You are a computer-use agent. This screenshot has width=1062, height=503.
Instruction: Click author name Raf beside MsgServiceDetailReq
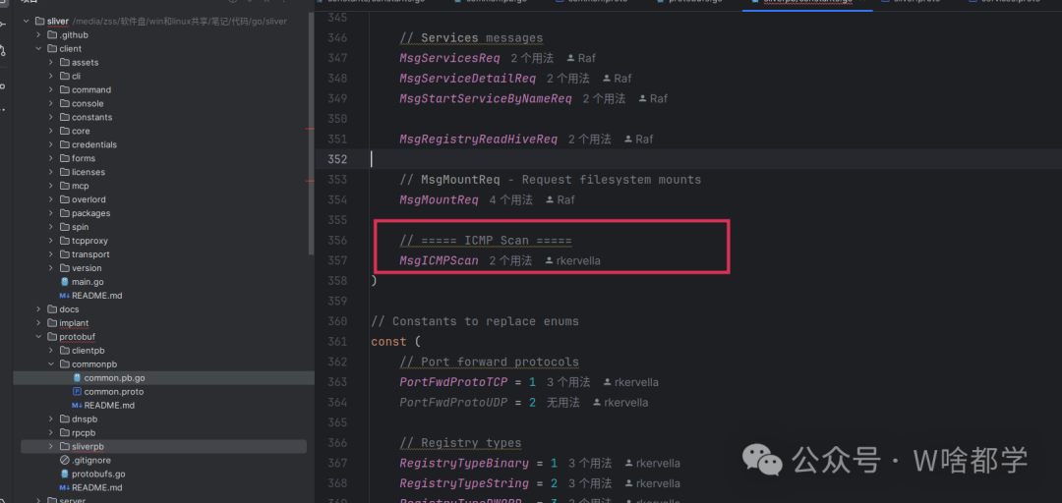click(622, 79)
